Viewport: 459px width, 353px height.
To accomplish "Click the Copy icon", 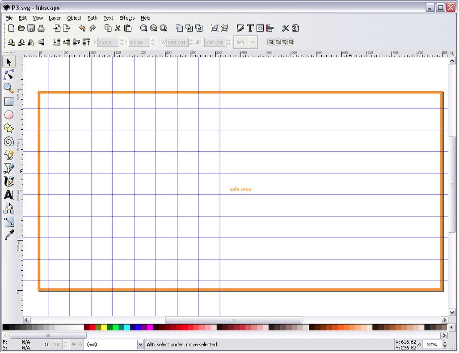I will click(108, 28).
